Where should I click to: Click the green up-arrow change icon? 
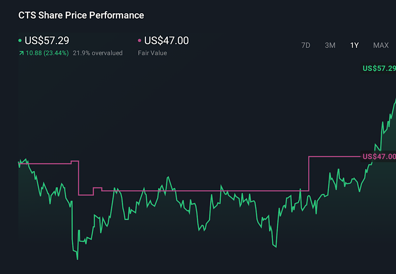coord(21,53)
